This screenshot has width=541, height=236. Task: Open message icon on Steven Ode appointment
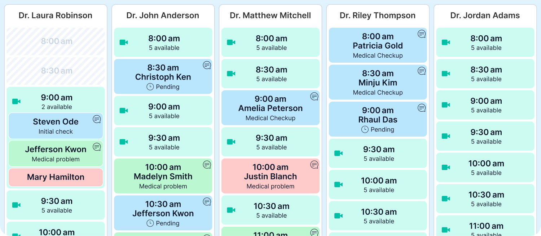97,119
